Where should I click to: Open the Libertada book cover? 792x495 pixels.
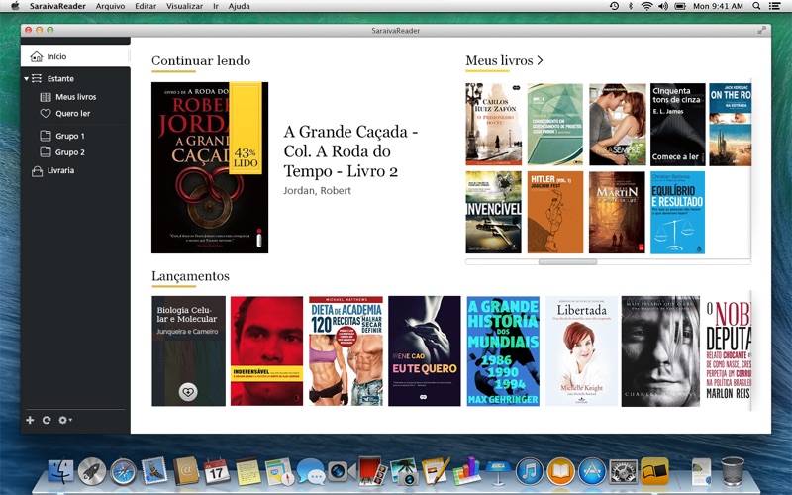pos(581,350)
